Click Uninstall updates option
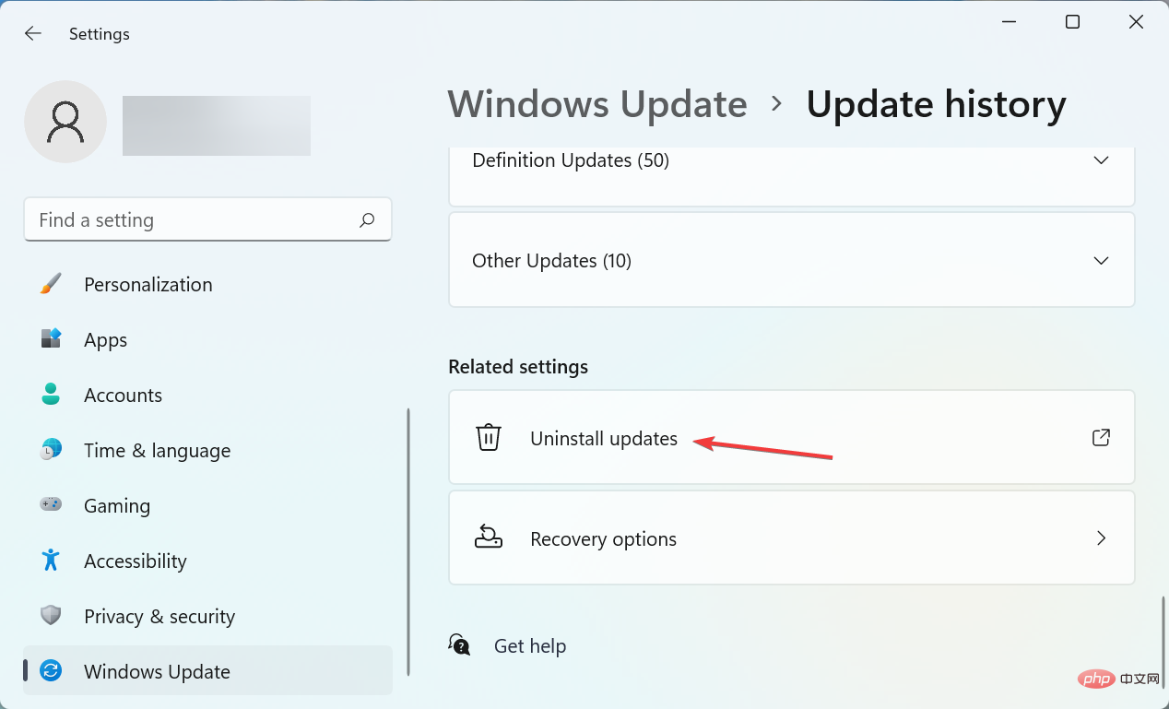Screen dimensions: 1169x709 (791, 438)
